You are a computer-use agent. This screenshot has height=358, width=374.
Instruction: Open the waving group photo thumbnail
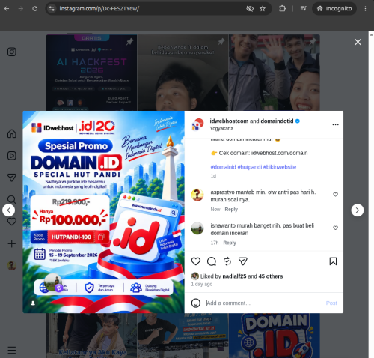(x=275, y=73)
